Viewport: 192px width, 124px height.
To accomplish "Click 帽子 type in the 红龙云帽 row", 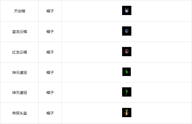I will click(x=50, y=52).
